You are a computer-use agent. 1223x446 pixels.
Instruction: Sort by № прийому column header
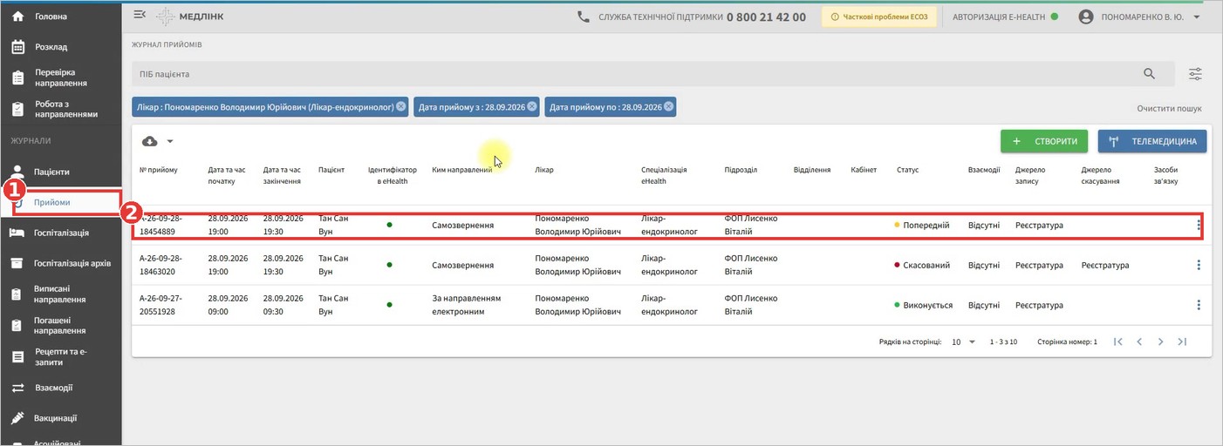click(x=158, y=170)
